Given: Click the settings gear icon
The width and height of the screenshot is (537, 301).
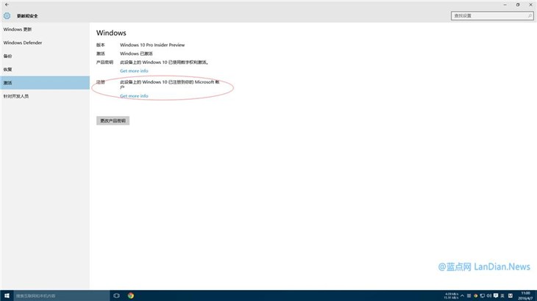Looking at the screenshot, I should pyautogui.click(x=7, y=15).
